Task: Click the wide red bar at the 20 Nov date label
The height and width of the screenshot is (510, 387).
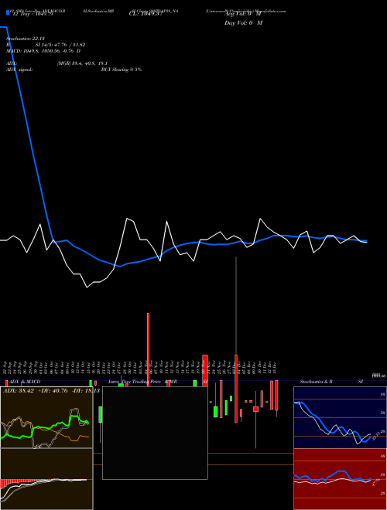Action: (205, 370)
